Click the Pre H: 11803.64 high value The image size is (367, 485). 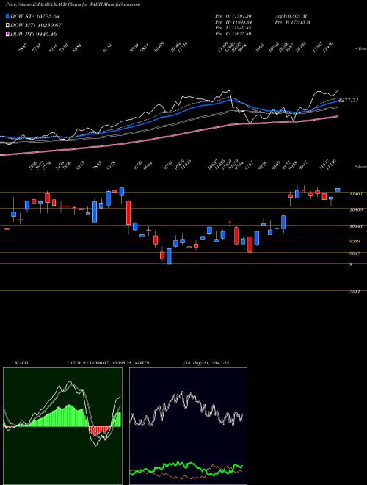click(x=234, y=21)
